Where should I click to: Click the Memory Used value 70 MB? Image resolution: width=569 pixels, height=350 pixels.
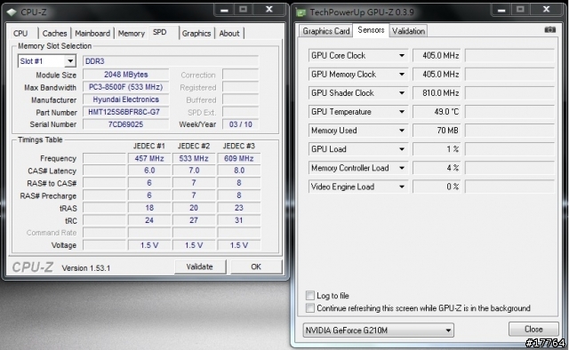click(437, 131)
